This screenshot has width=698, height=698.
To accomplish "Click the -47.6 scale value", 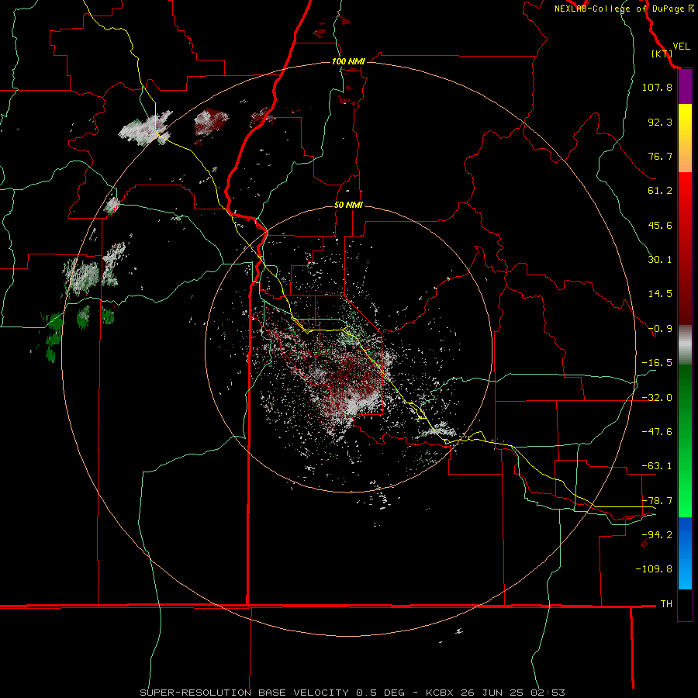I will (657, 432).
